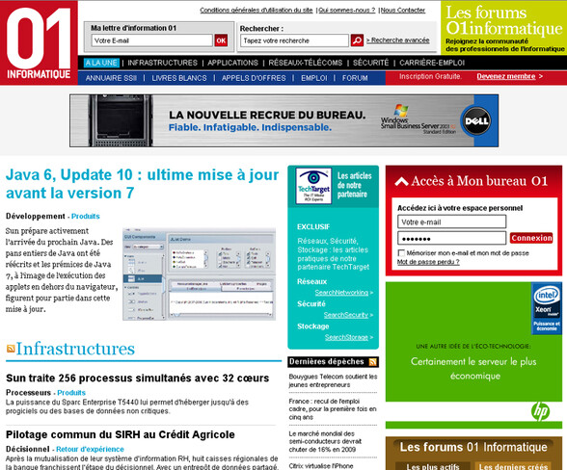Click the TechTarget partner logo
567x470 pixels.
[x=313, y=186]
